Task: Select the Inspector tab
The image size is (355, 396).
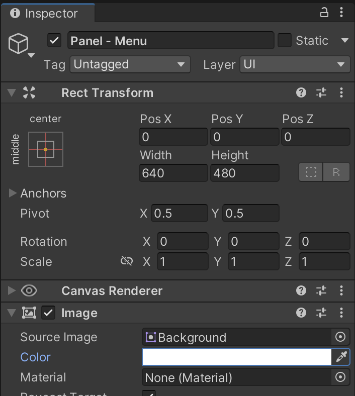Action: (45, 13)
